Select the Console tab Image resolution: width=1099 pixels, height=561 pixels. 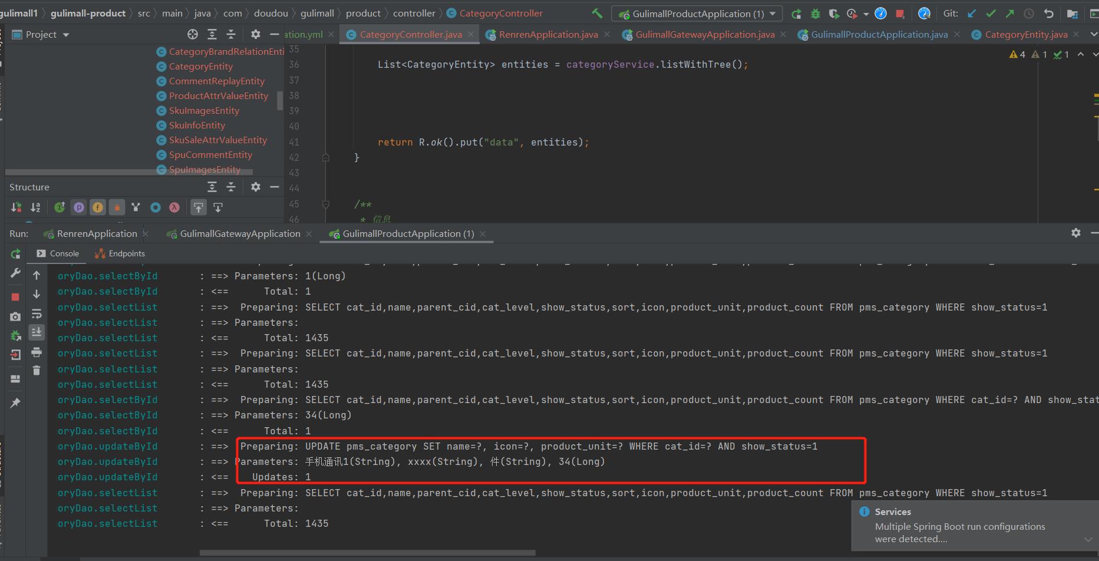click(58, 253)
